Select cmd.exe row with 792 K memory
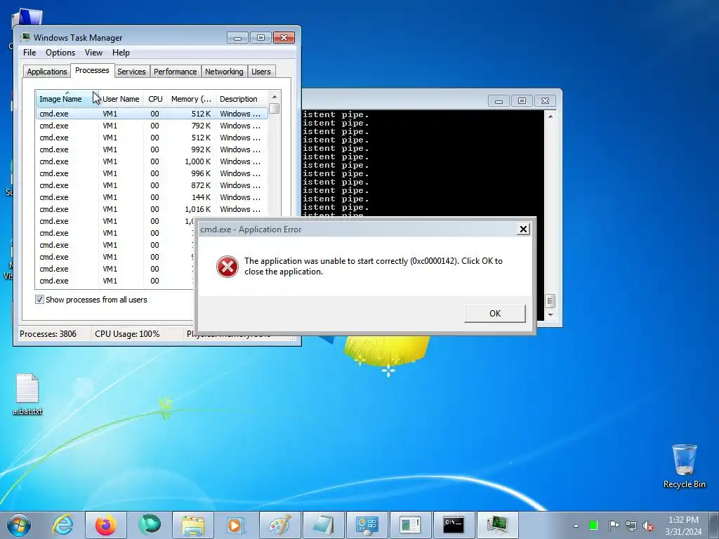Viewport: 719px width, 539px height. click(152, 126)
